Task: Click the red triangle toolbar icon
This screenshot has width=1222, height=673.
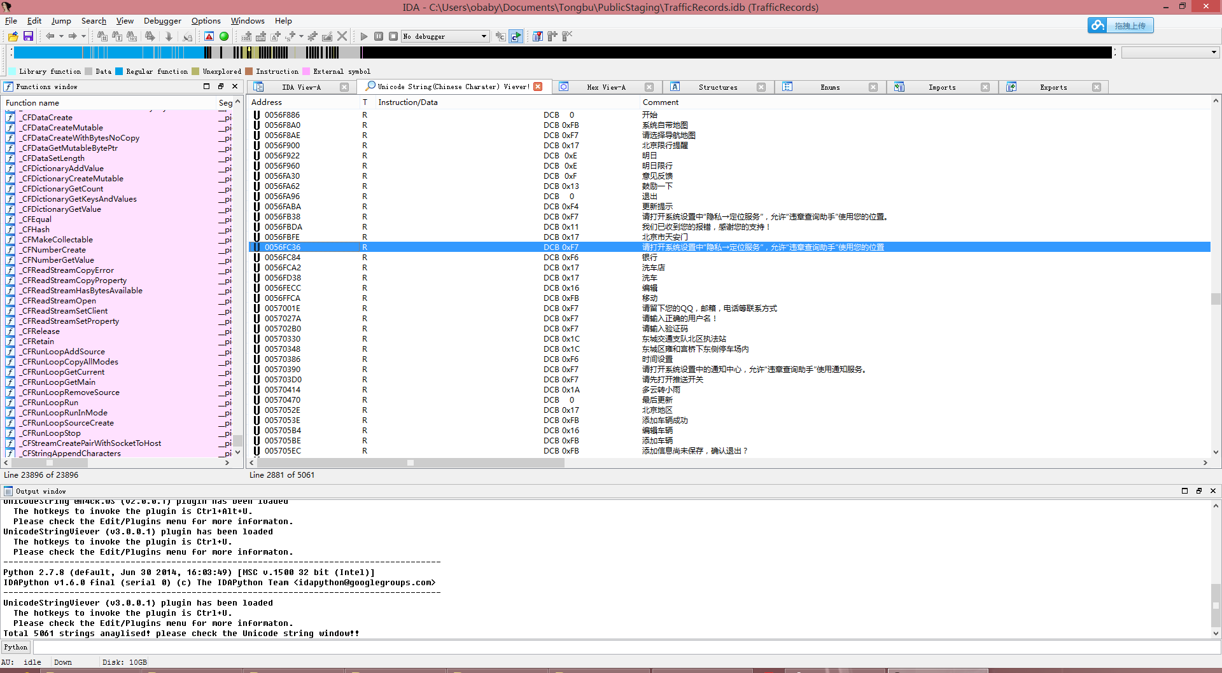Action: [x=209, y=36]
